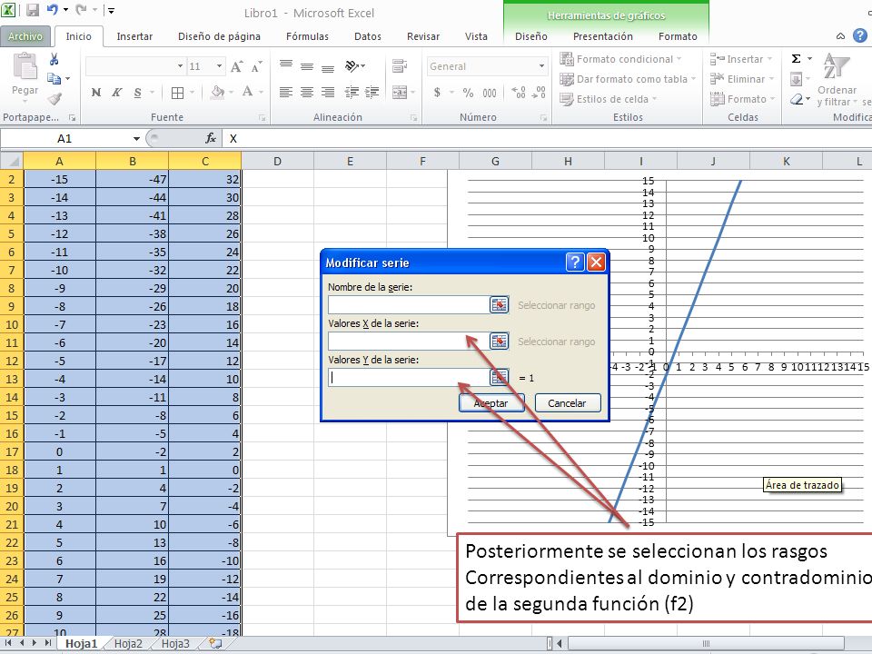Click the Nombre de la serie input
The width and height of the screenshot is (872, 654).
408,305
